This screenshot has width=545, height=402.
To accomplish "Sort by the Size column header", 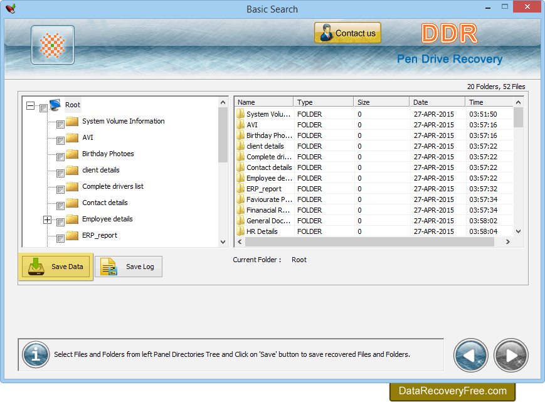I will (382, 102).
